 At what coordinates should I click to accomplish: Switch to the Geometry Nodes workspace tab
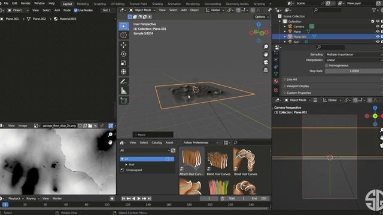coord(237,4)
